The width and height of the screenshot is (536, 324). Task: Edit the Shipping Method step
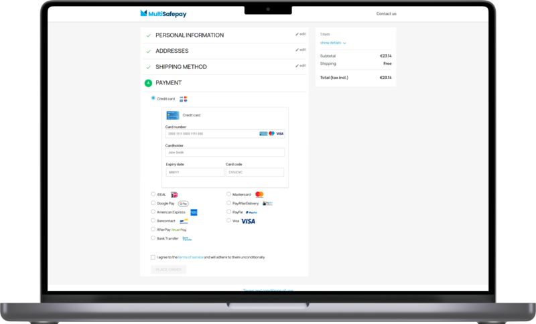pyautogui.click(x=301, y=66)
